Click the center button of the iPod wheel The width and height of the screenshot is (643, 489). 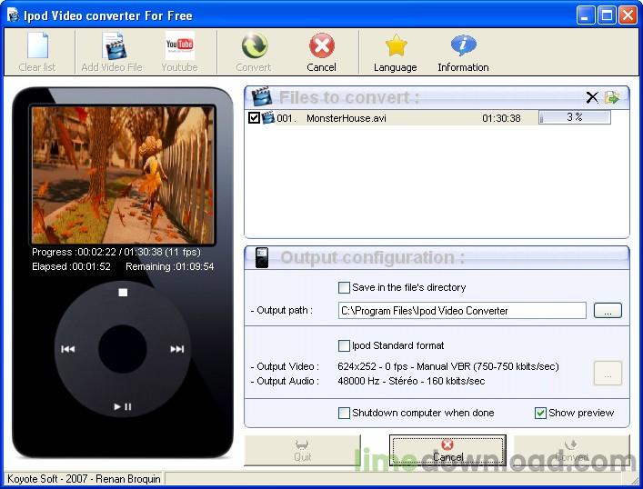coord(123,349)
